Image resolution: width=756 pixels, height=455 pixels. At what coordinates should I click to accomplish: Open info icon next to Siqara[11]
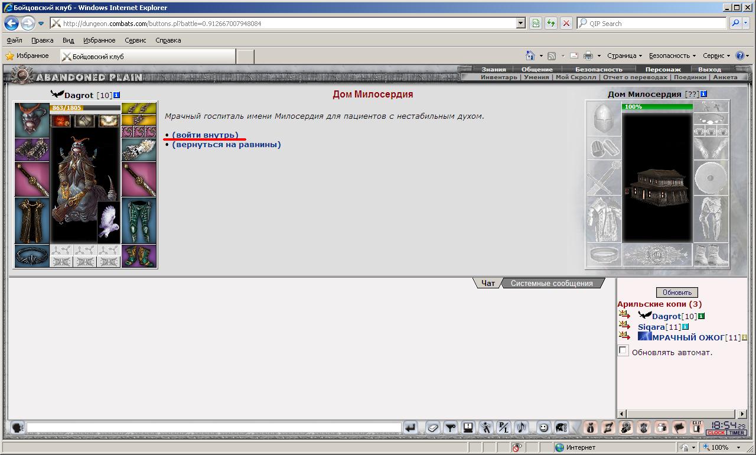[685, 327]
